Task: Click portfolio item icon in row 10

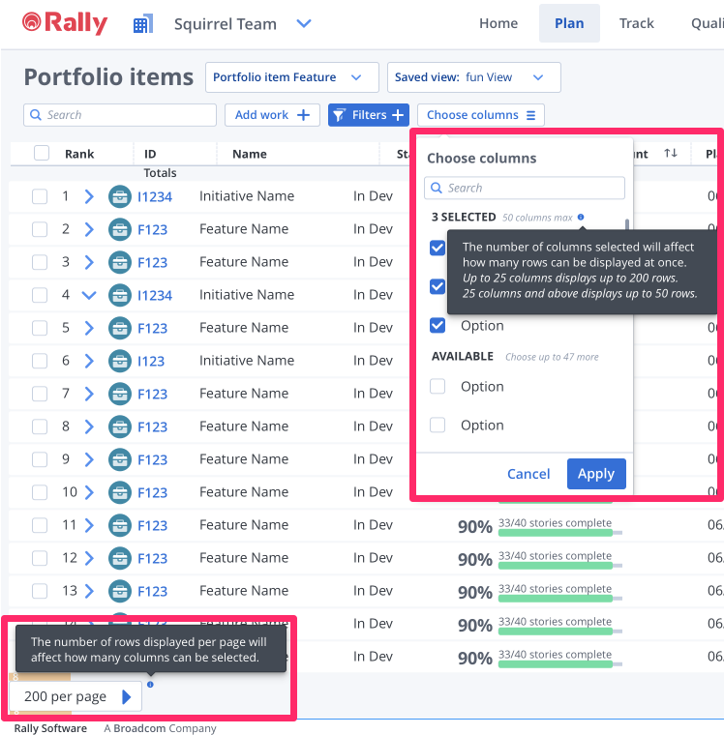Action: click(x=120, y=492)
